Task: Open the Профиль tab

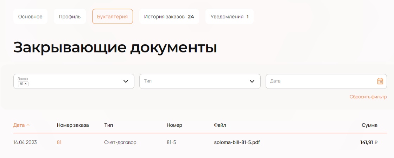Action: 70,17
